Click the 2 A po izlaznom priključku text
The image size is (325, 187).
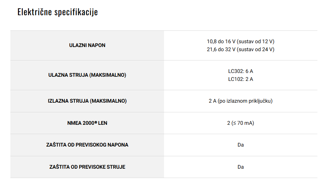point(241,101)
